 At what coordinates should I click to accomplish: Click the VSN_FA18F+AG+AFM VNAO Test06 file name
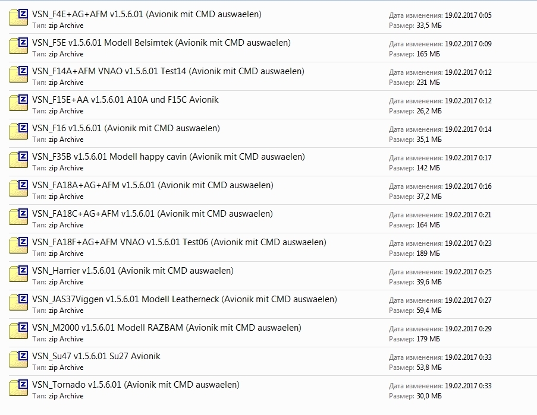tap(179, 242)
